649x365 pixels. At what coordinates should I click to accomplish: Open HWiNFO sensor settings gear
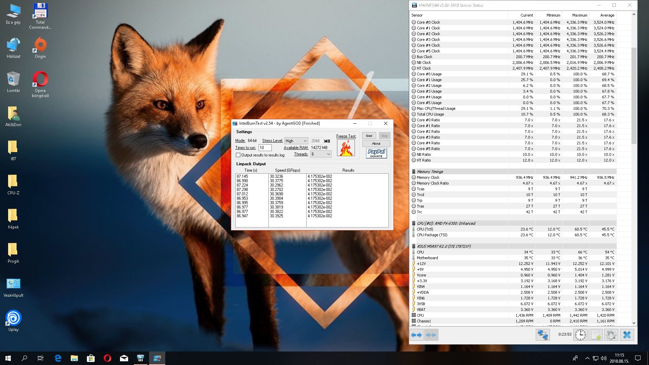coord(611,335)
